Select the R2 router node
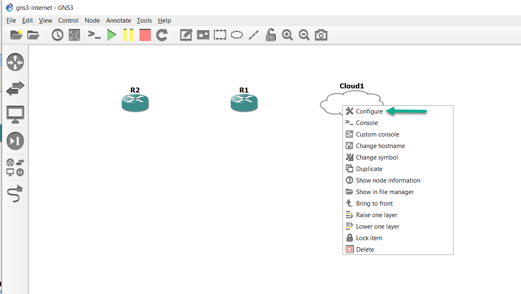 point(135,103)
